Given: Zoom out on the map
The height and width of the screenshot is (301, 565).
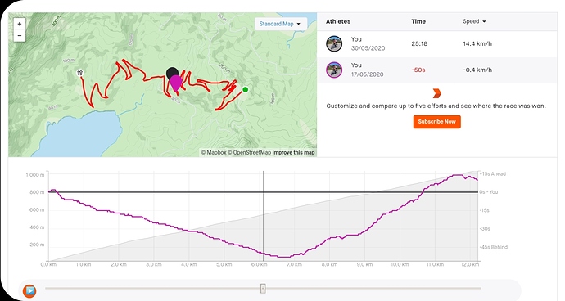Looking at the screenshot, I should [x=20, y=36].
